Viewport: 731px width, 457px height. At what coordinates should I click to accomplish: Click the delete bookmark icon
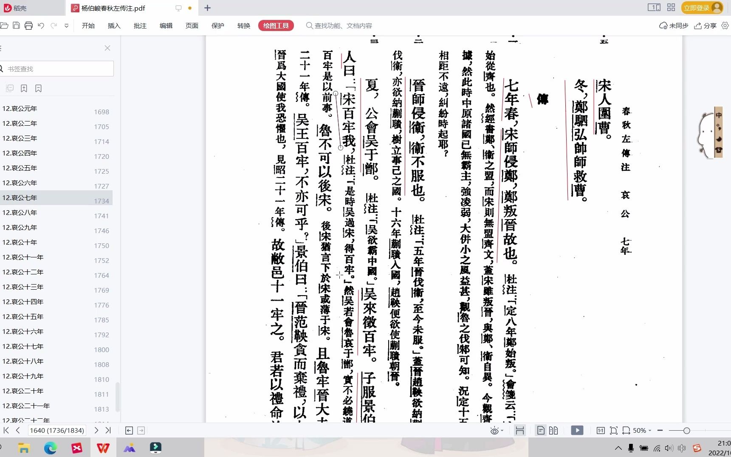point(39,88)
